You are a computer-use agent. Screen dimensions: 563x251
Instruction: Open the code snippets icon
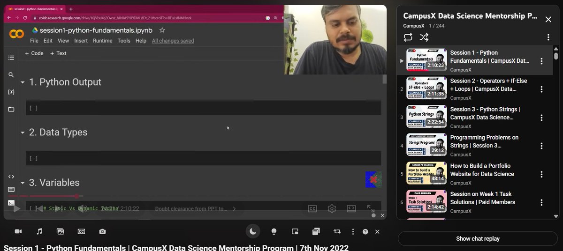(11, 177)
